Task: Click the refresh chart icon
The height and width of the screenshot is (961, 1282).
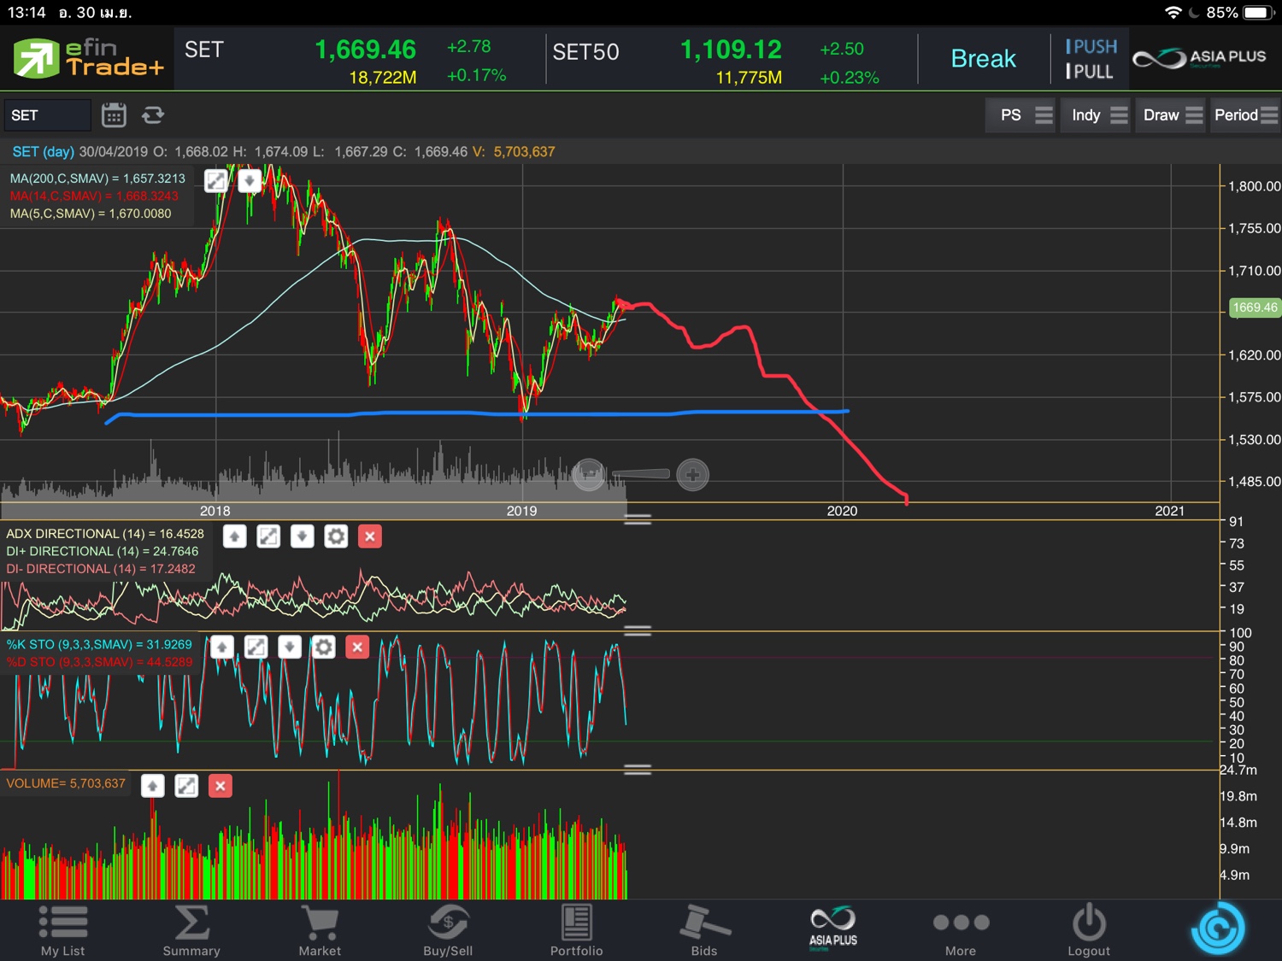Action: point(153,115)
